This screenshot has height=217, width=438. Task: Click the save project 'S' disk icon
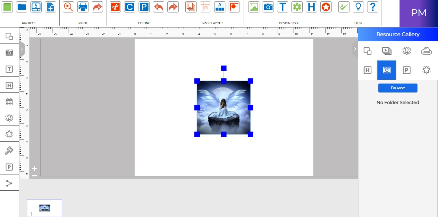coord(36,7)
